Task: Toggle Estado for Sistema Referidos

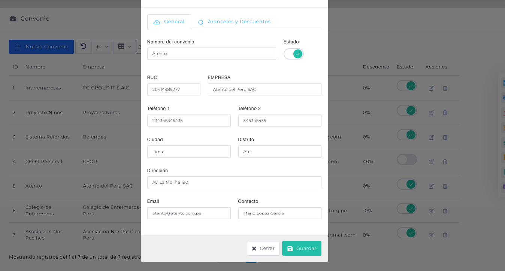Action: pos(407,135)
